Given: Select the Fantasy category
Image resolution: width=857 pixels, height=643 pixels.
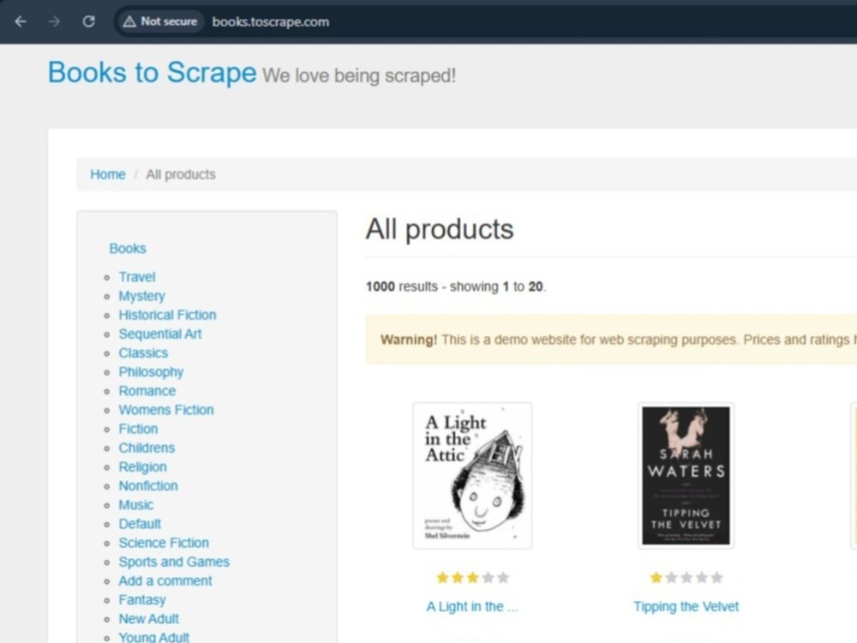Looking at the screenshot, I should [142, 600].
